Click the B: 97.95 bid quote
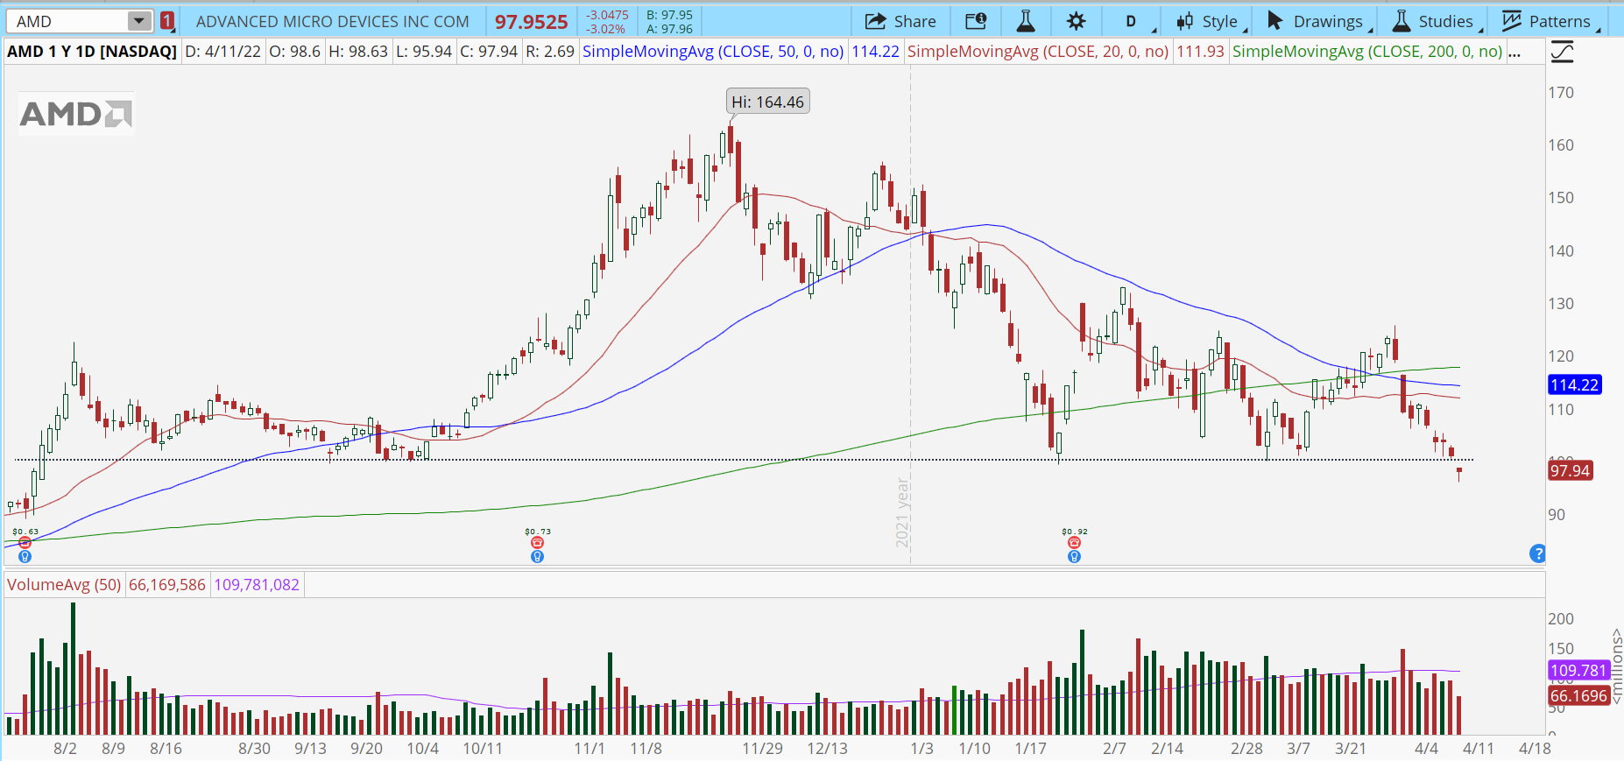Viewport: 1624px width, 761px height. [669, 15]
